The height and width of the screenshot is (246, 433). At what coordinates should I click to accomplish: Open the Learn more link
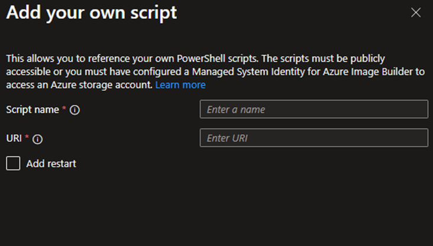(180, 85)
